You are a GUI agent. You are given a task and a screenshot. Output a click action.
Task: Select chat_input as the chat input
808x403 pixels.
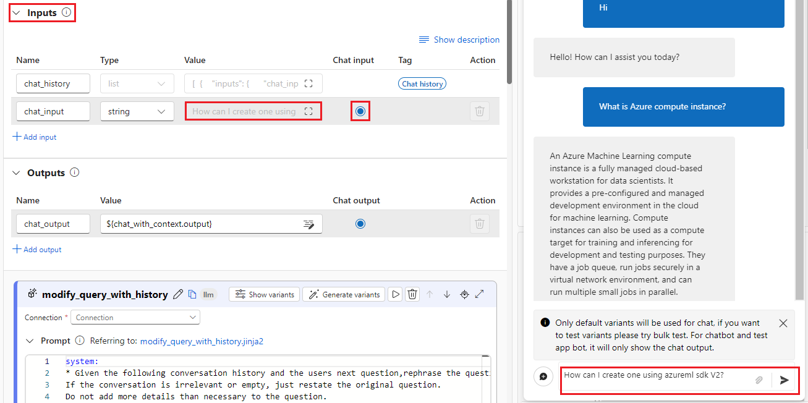360,111
